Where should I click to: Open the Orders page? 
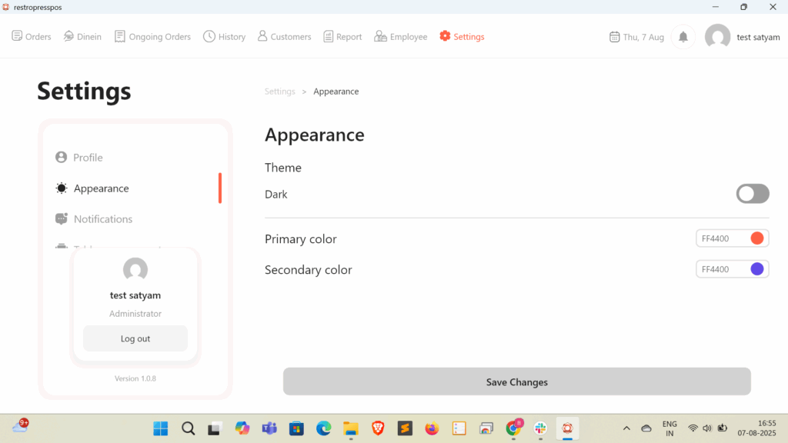tap(32, 36)
